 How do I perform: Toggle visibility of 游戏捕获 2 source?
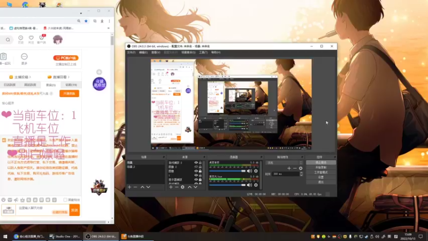click(196, 163)
